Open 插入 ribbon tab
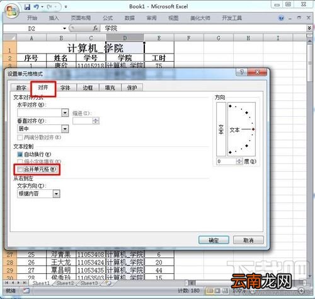The image size is (315, 299). 54,18
